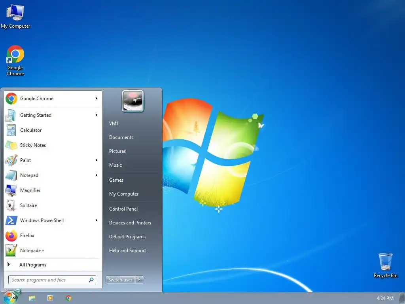Click the Notepad icon in Start menu
The height and width of the screenshot is (304, 405).
tap(11, 175)
